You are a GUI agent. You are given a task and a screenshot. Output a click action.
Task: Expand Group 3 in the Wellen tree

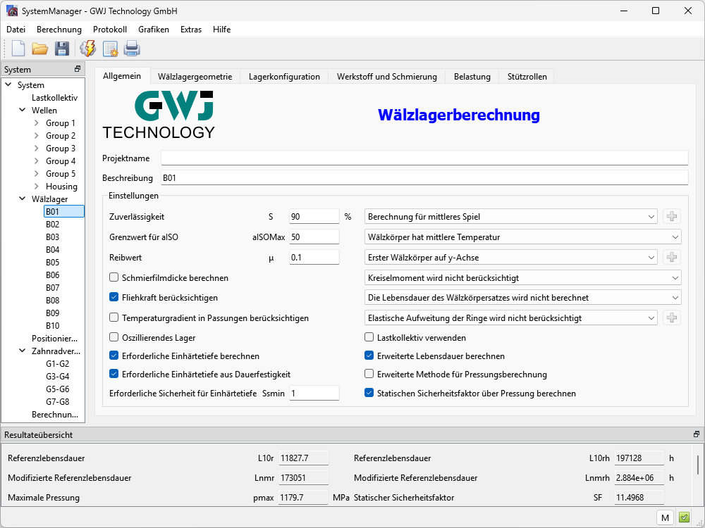tap(37, 149)
